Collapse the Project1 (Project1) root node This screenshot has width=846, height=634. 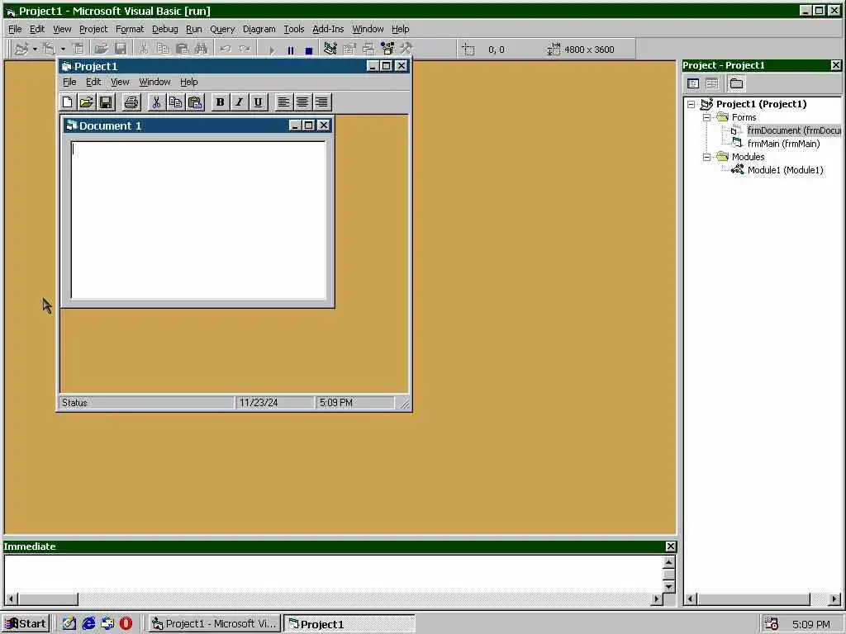pos(692,105)
